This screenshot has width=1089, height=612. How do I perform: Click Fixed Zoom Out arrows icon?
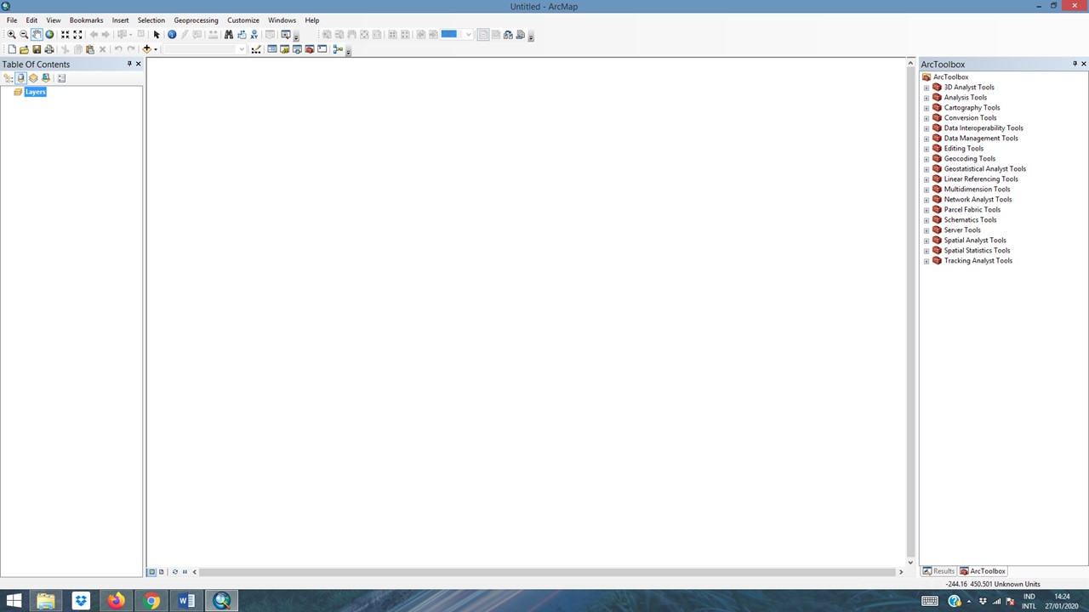click(x=77, y=35)
